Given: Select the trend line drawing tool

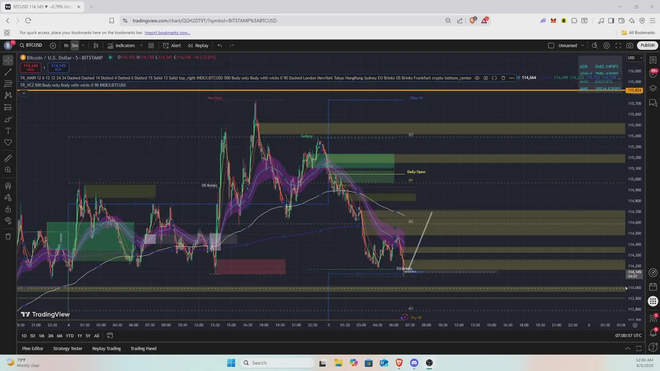Looking at the screenshot, I should click(8, 72).
